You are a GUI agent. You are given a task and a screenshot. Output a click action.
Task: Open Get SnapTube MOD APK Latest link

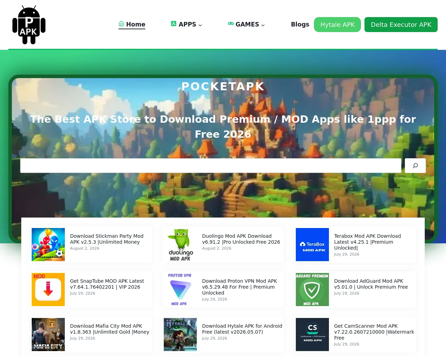click(107, 284)
